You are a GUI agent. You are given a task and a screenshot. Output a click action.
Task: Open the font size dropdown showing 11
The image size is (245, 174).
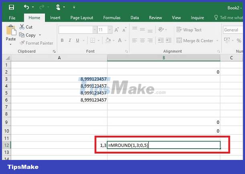click(x=110, y=30)
